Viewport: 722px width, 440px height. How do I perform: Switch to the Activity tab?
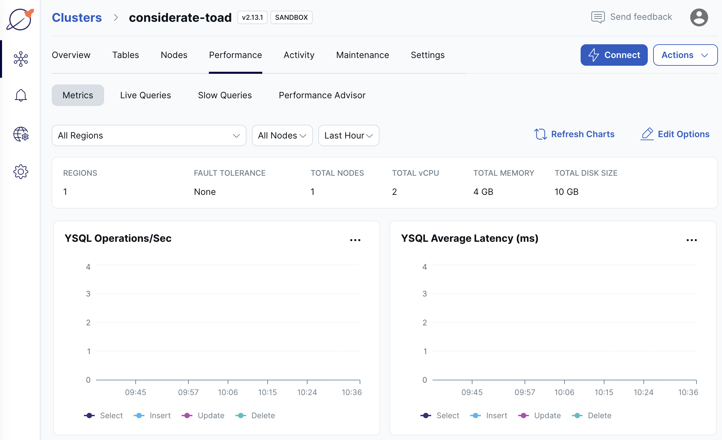(x=299, y=55)
